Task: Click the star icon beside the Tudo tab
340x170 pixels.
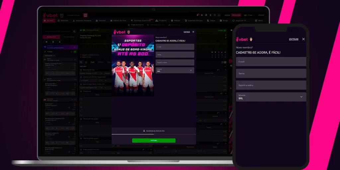Action: [x=86, y=62]
